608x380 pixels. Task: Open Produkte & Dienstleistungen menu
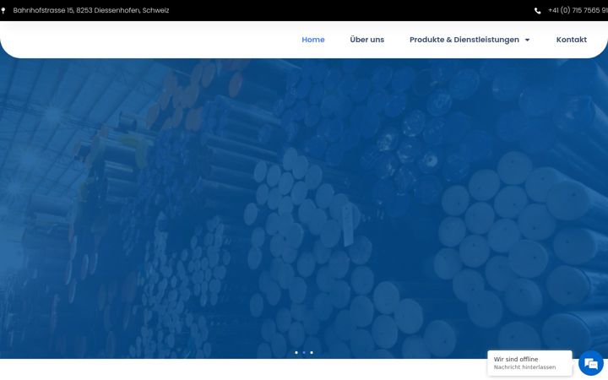click(464, 40)
